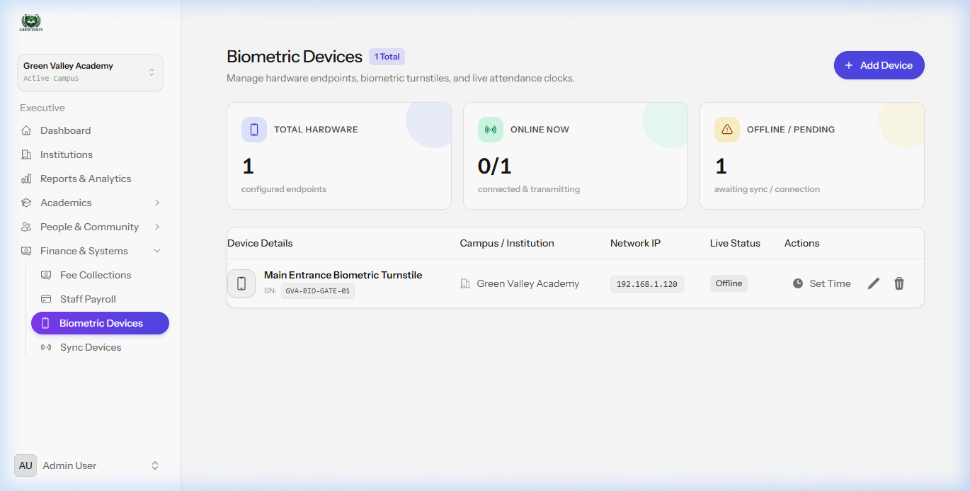Click the 'awaiting sync / connection' caption
The width and height of the screenshot is (970, 491).
point(767,189)
